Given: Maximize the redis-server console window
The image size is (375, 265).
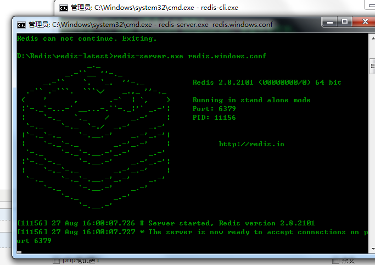Looking at the screenshot, I should click(345, 22).
